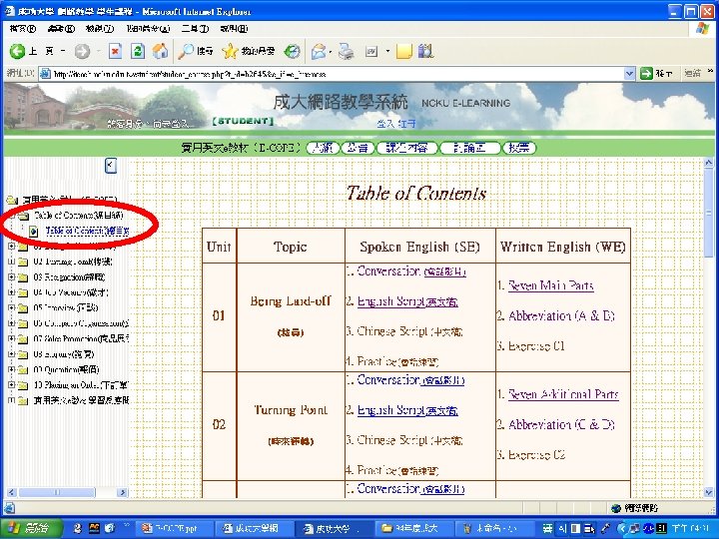The image size is (719, 539).
Task: Expand the 05 Interview folder
Action: pyautogui.click(x=11, y=308)
